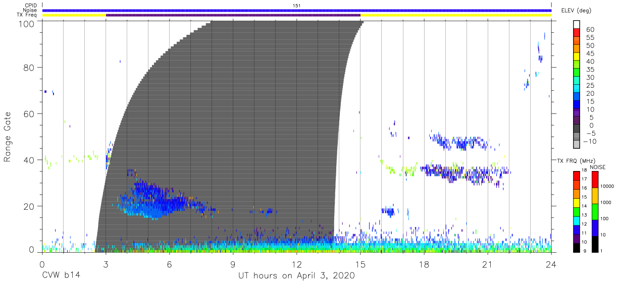Click the dark gray ELEV swatch between -5 and 0
The width and height of the screenshot is (620, 286).
click(577, 128)
